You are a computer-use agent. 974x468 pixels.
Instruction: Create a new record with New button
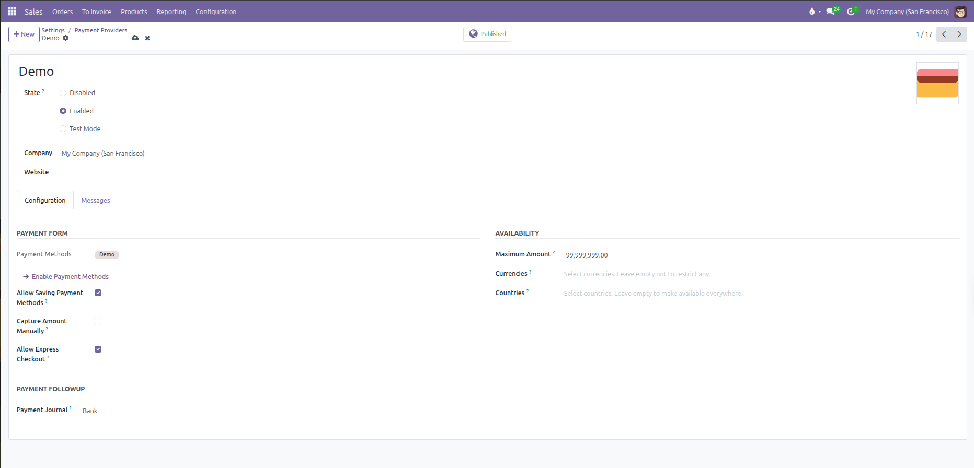24,34
